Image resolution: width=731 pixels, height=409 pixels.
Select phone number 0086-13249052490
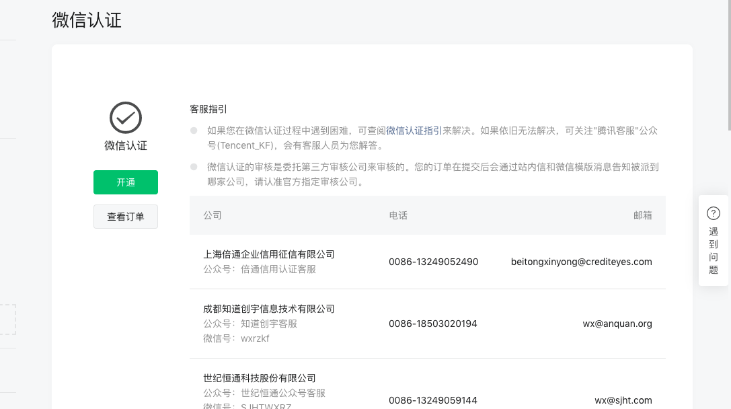click(434, 262)
